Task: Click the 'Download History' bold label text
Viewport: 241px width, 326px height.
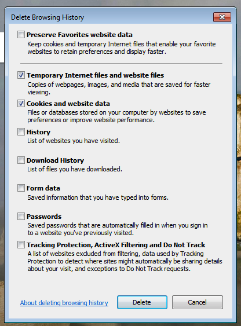Action: click(x=55, y=160)
